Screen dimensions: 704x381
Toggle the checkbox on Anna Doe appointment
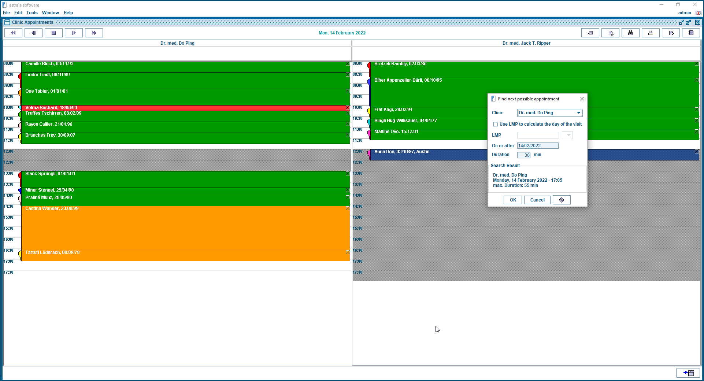(x=697, y=152)
